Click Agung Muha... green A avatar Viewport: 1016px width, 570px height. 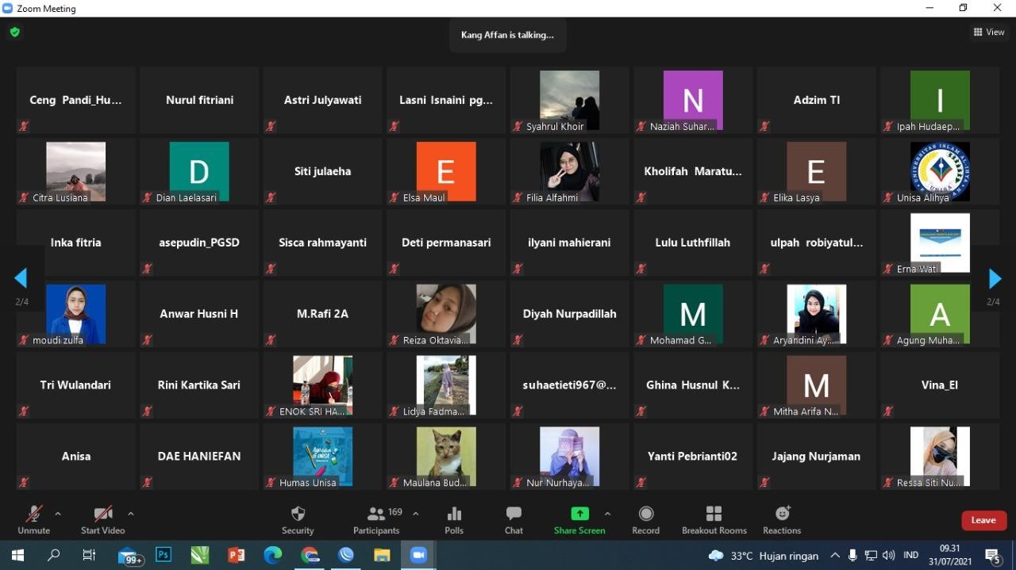pos(940,314)
